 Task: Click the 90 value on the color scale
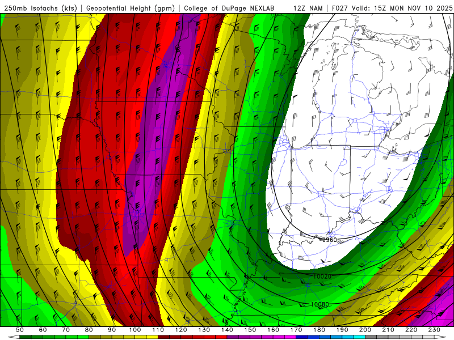(x=112, y=330)
